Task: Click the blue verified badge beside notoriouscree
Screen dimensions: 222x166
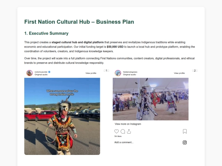Action: tap(49, 72)
